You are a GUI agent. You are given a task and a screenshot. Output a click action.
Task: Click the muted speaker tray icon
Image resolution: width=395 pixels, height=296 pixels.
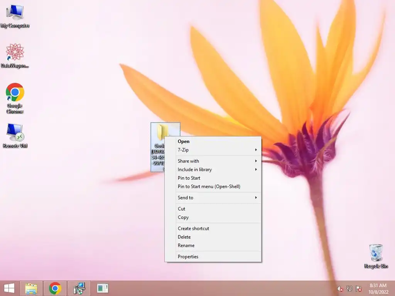point(340,289)
